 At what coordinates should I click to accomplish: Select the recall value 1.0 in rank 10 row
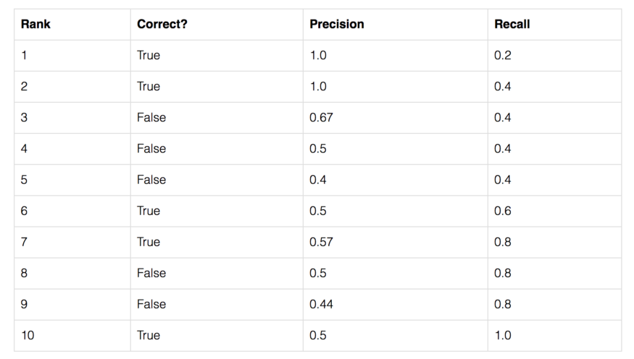502,335
